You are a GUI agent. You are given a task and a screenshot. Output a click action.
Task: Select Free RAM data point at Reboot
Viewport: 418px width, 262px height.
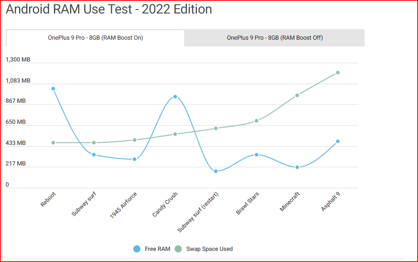(53, 89)
